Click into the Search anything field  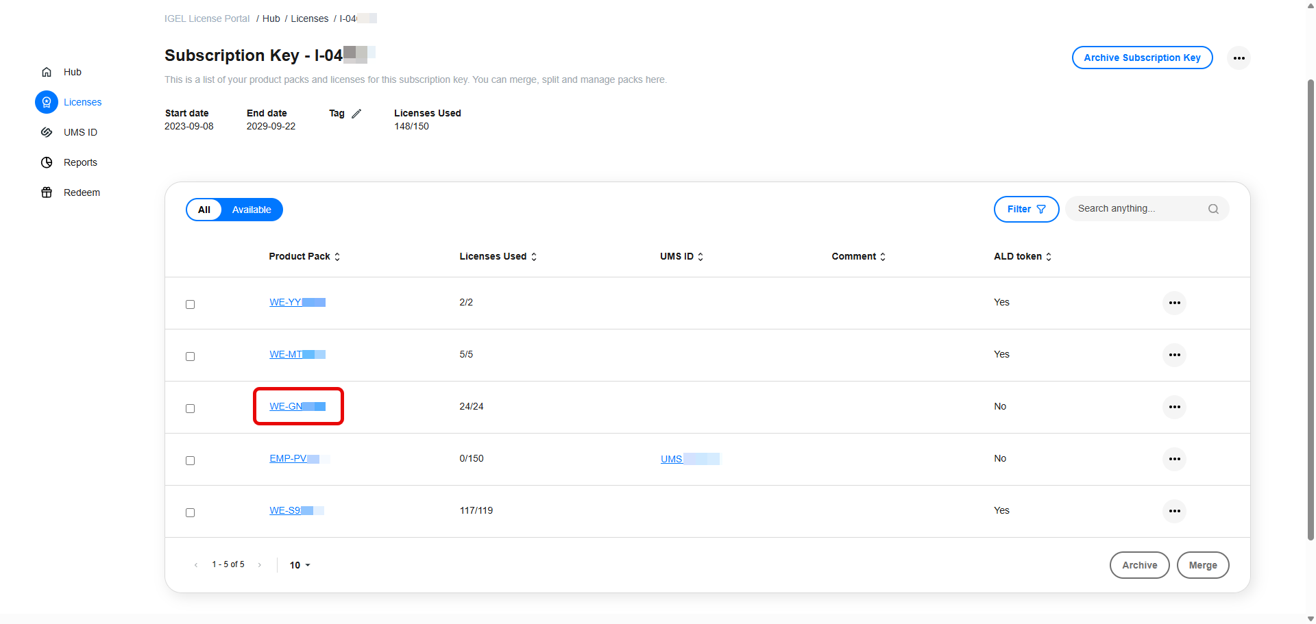click(1138, 209)
